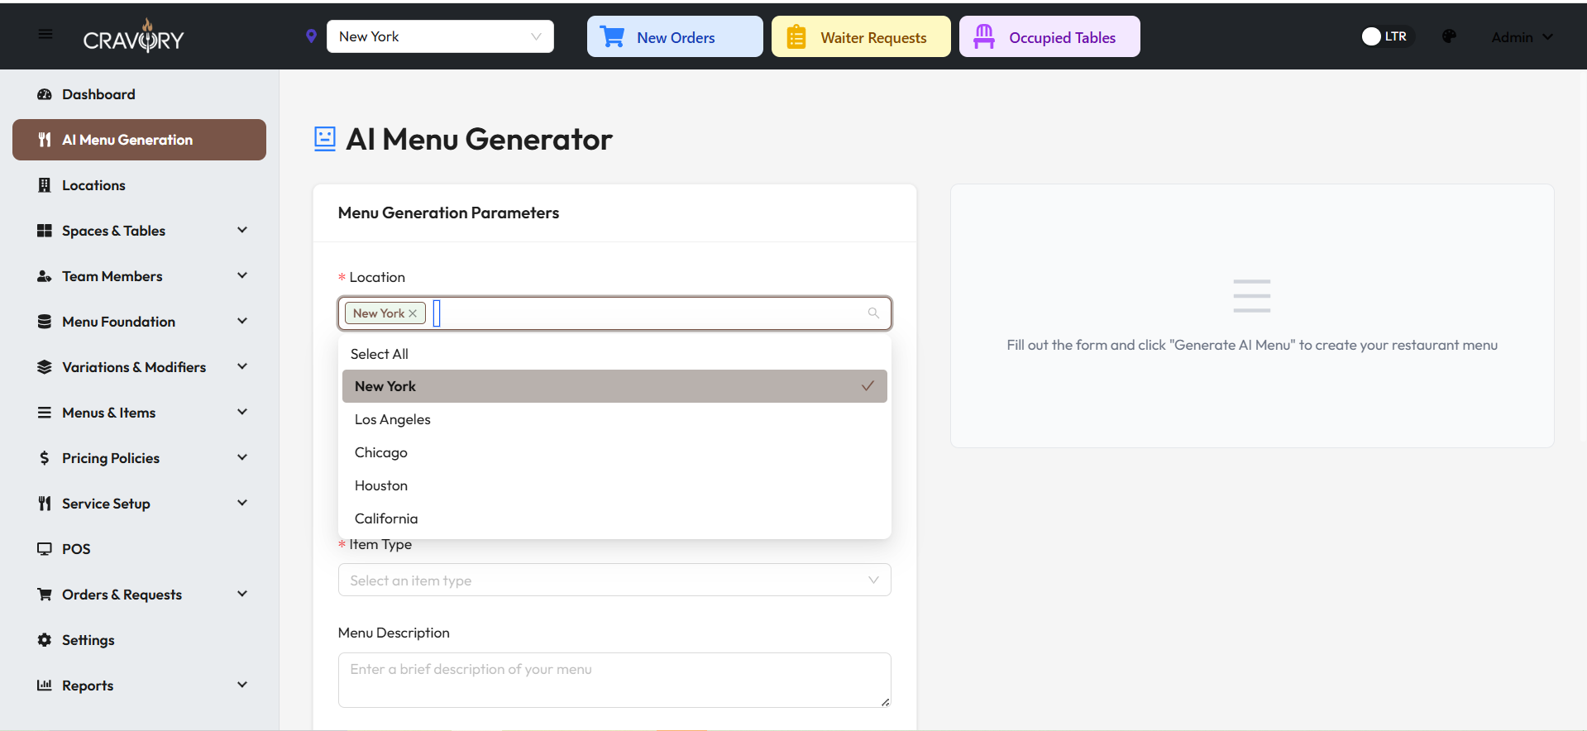Click the Occupied Tables button
Screen dimensions: 1587x731
pyautogui.click(x=1049, y=36)
